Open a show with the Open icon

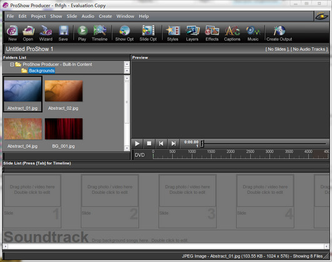28,33
